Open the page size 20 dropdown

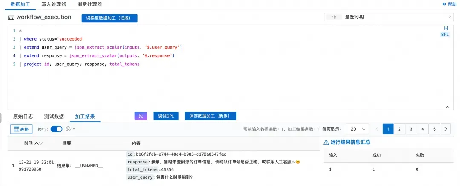coord(357,129)
